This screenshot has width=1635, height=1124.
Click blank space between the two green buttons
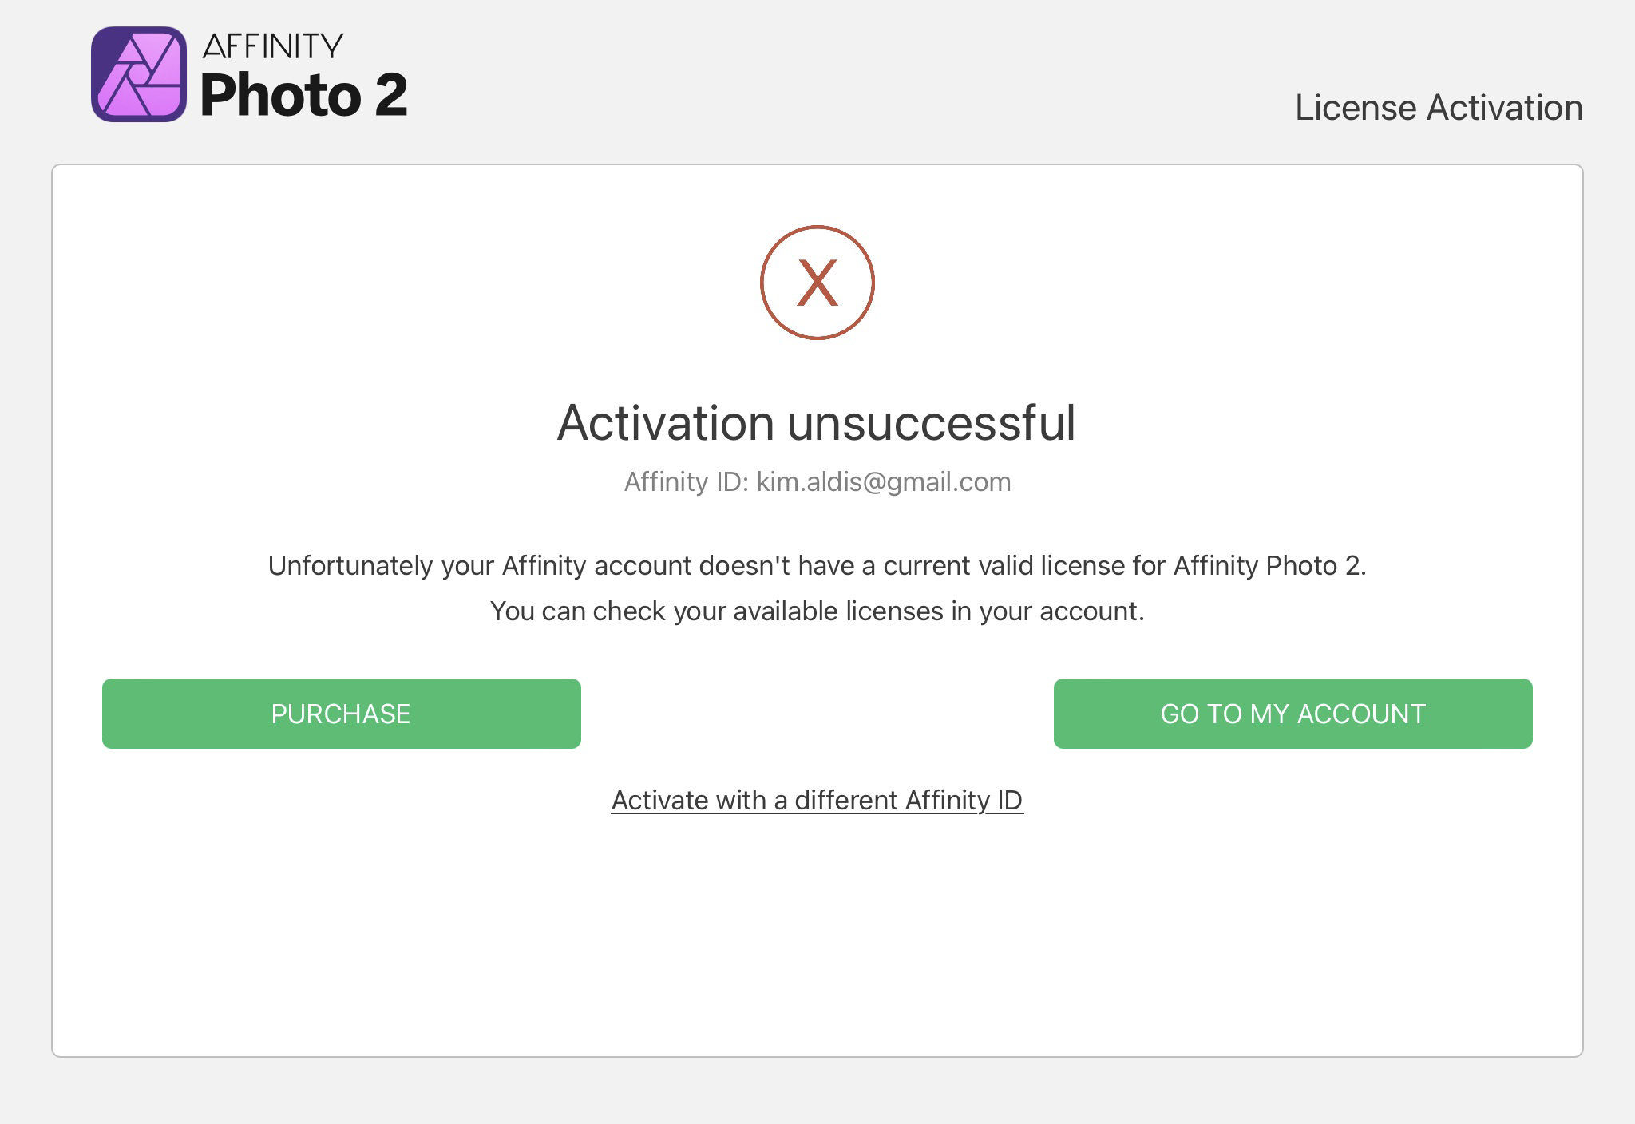click(817, 714)
